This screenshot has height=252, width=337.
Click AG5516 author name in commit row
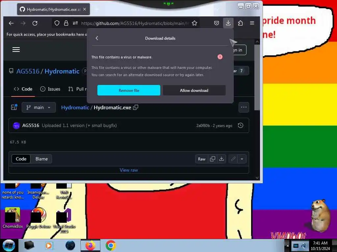tap(31, 125)
